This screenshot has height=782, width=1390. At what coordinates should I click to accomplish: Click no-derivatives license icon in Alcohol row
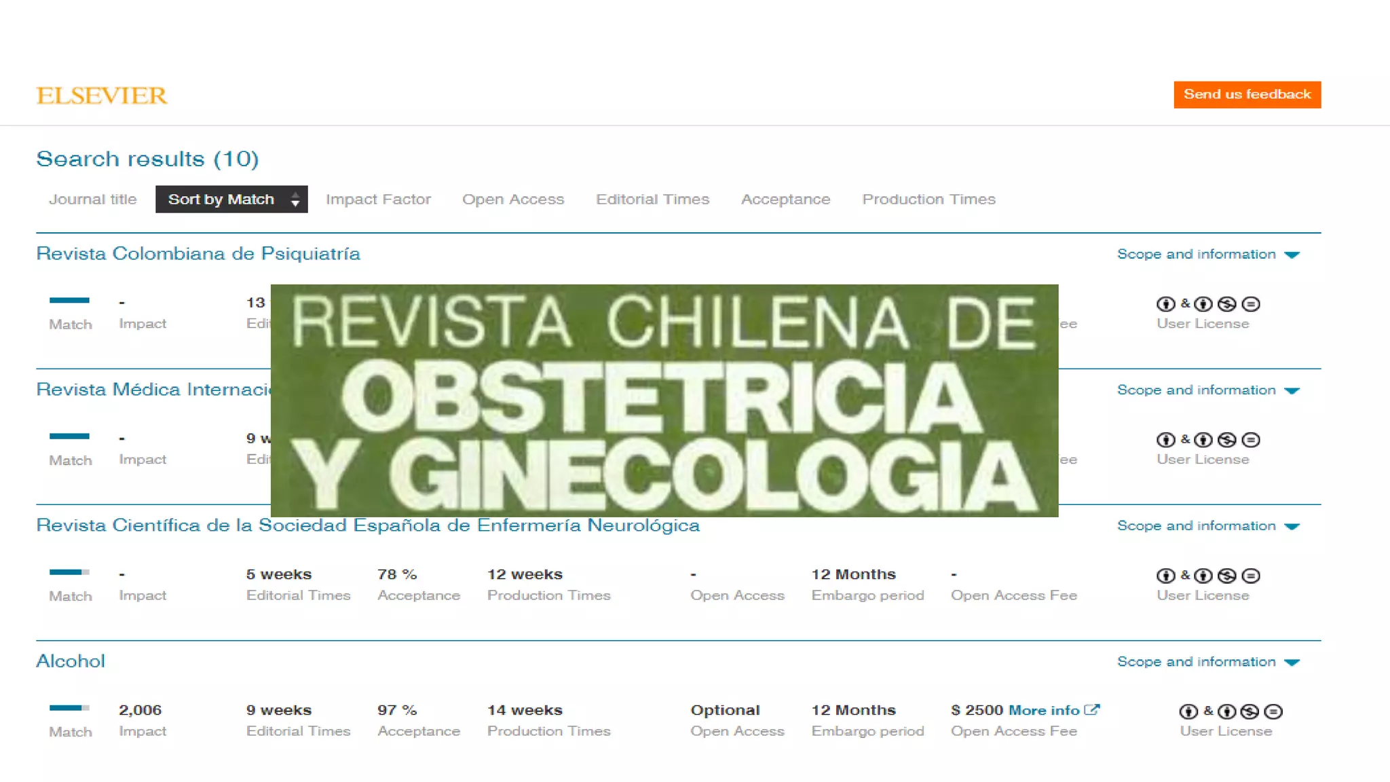coord(1273,711)
